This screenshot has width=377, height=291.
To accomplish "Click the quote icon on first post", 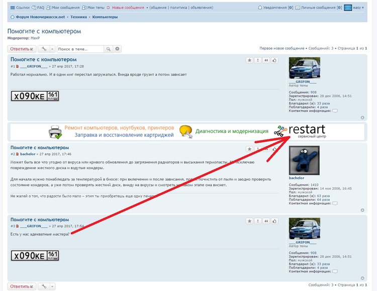I will coord(266,60).
